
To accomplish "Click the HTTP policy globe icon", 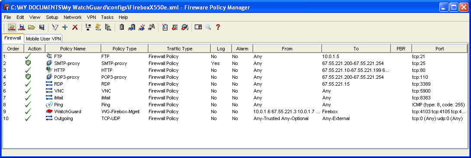I will [x=49, y=70].
